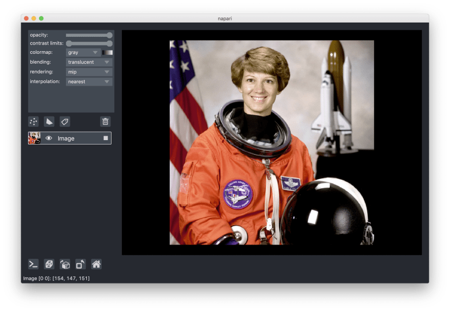Select the Image layer thumbnail
This screenshot has width=450, height=311.
(35, 138)
